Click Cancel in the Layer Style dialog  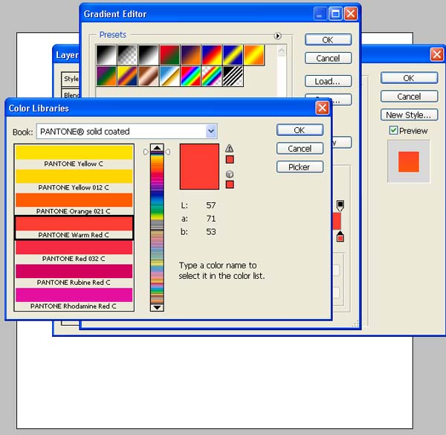[x=409, y=97]
